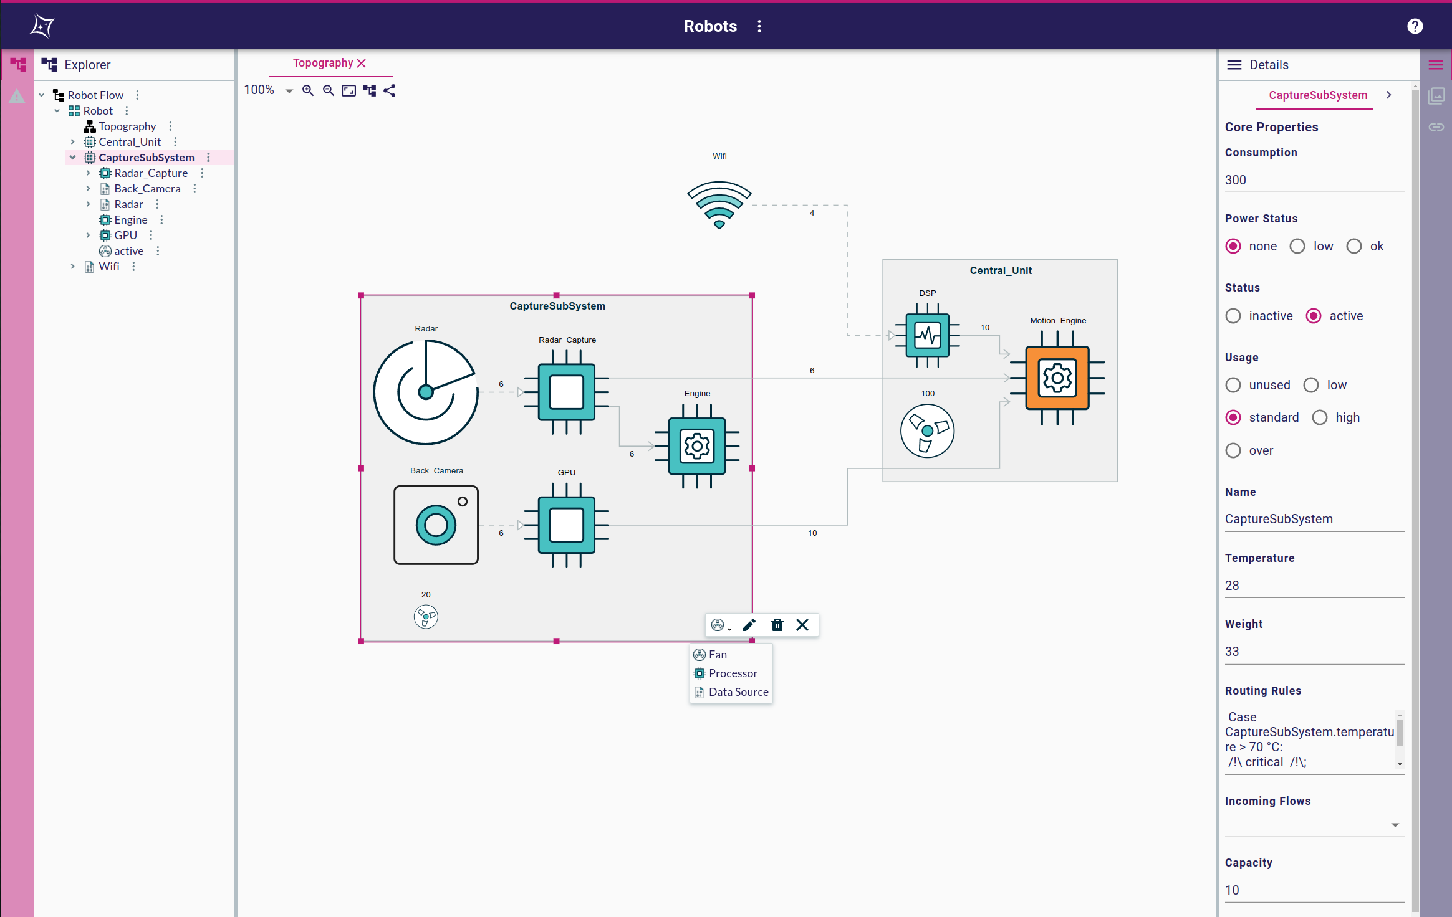Expand the Wifi tree node
Image resolution: width=1452 pixels, height=917 pixels.
tap(72, 267)
